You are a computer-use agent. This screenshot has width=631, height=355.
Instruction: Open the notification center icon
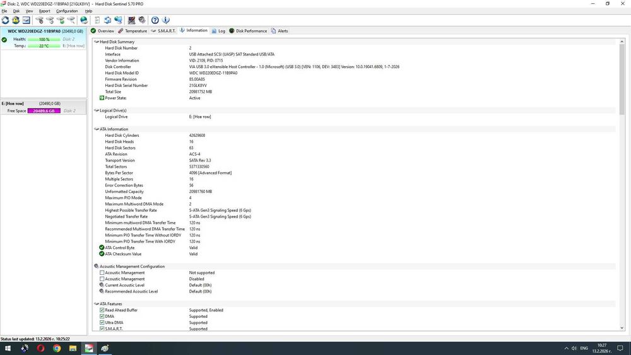pos(620,348)
